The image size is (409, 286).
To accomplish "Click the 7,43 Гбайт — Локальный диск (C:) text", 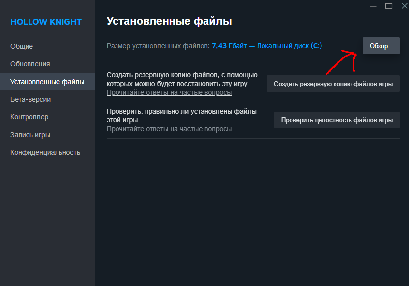I will [x=267, y=46].
